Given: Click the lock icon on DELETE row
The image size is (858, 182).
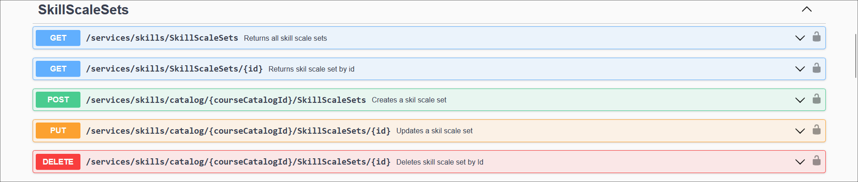Looking at the screenshot, I should pos(816,161).
